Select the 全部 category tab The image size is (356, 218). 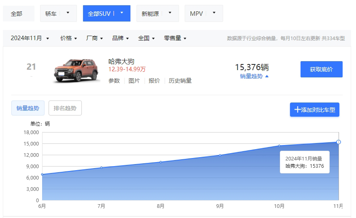(19, 14)
